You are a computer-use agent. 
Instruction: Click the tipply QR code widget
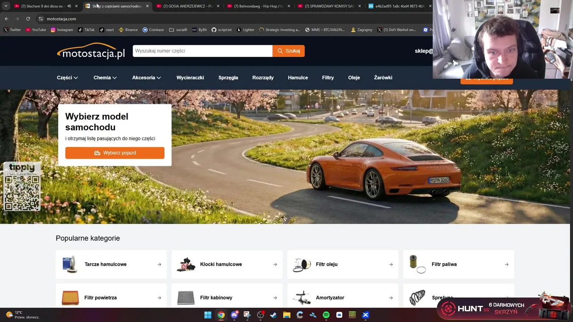(x=22, y=186)
